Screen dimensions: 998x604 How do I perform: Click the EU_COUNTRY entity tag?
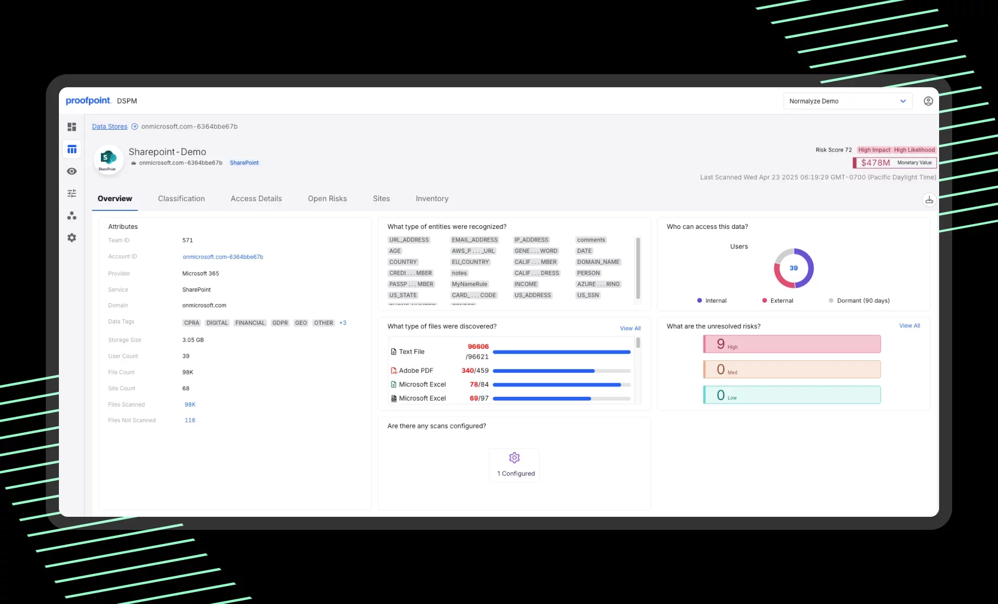[470, 262]
